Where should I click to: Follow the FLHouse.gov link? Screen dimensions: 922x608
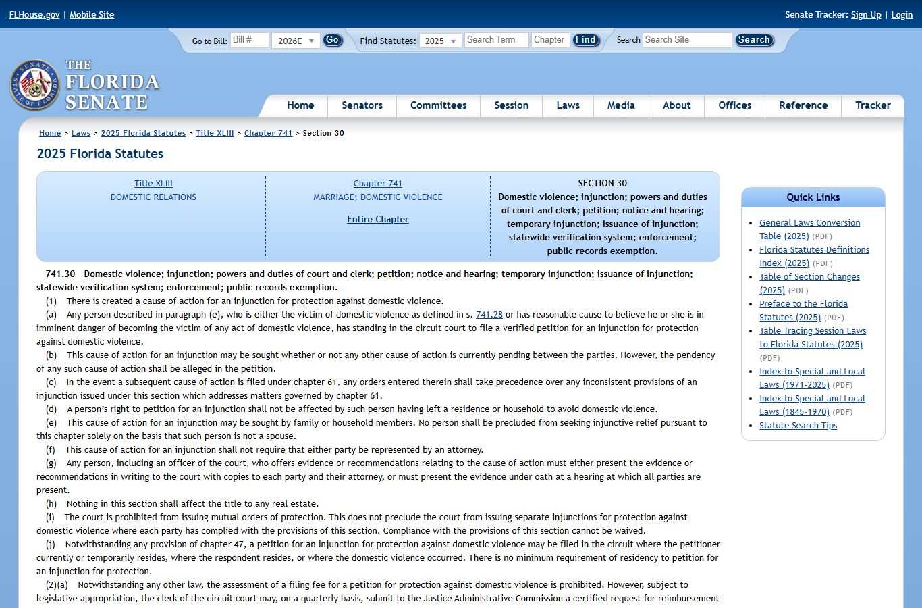(34, 14)
